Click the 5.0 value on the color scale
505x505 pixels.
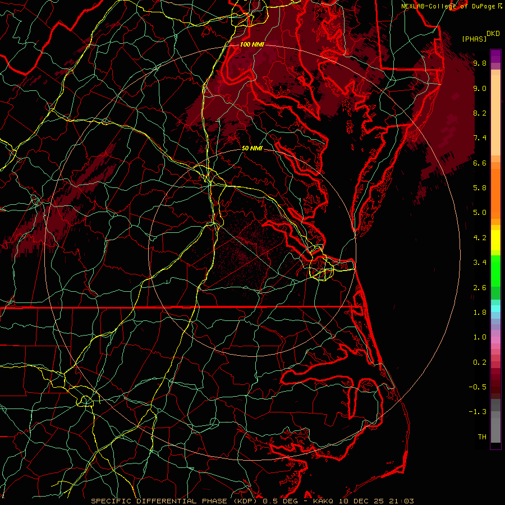point(480,213)
